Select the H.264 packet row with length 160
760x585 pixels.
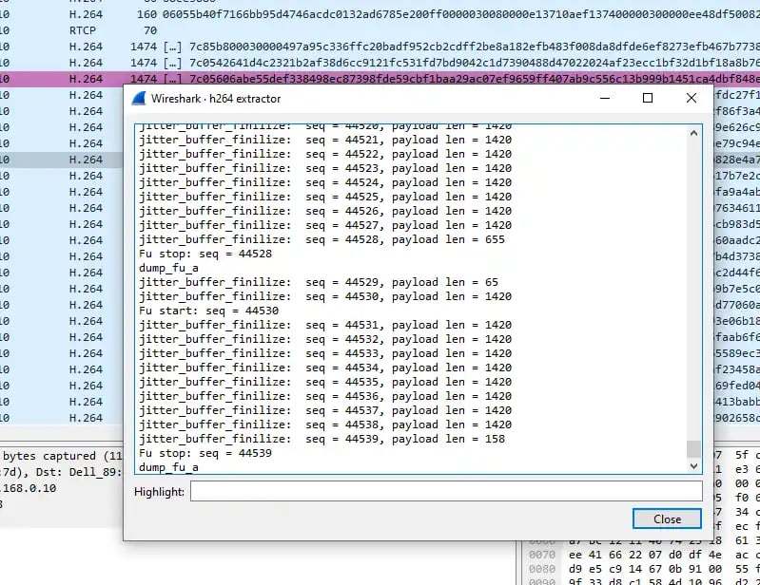point(380,14)
